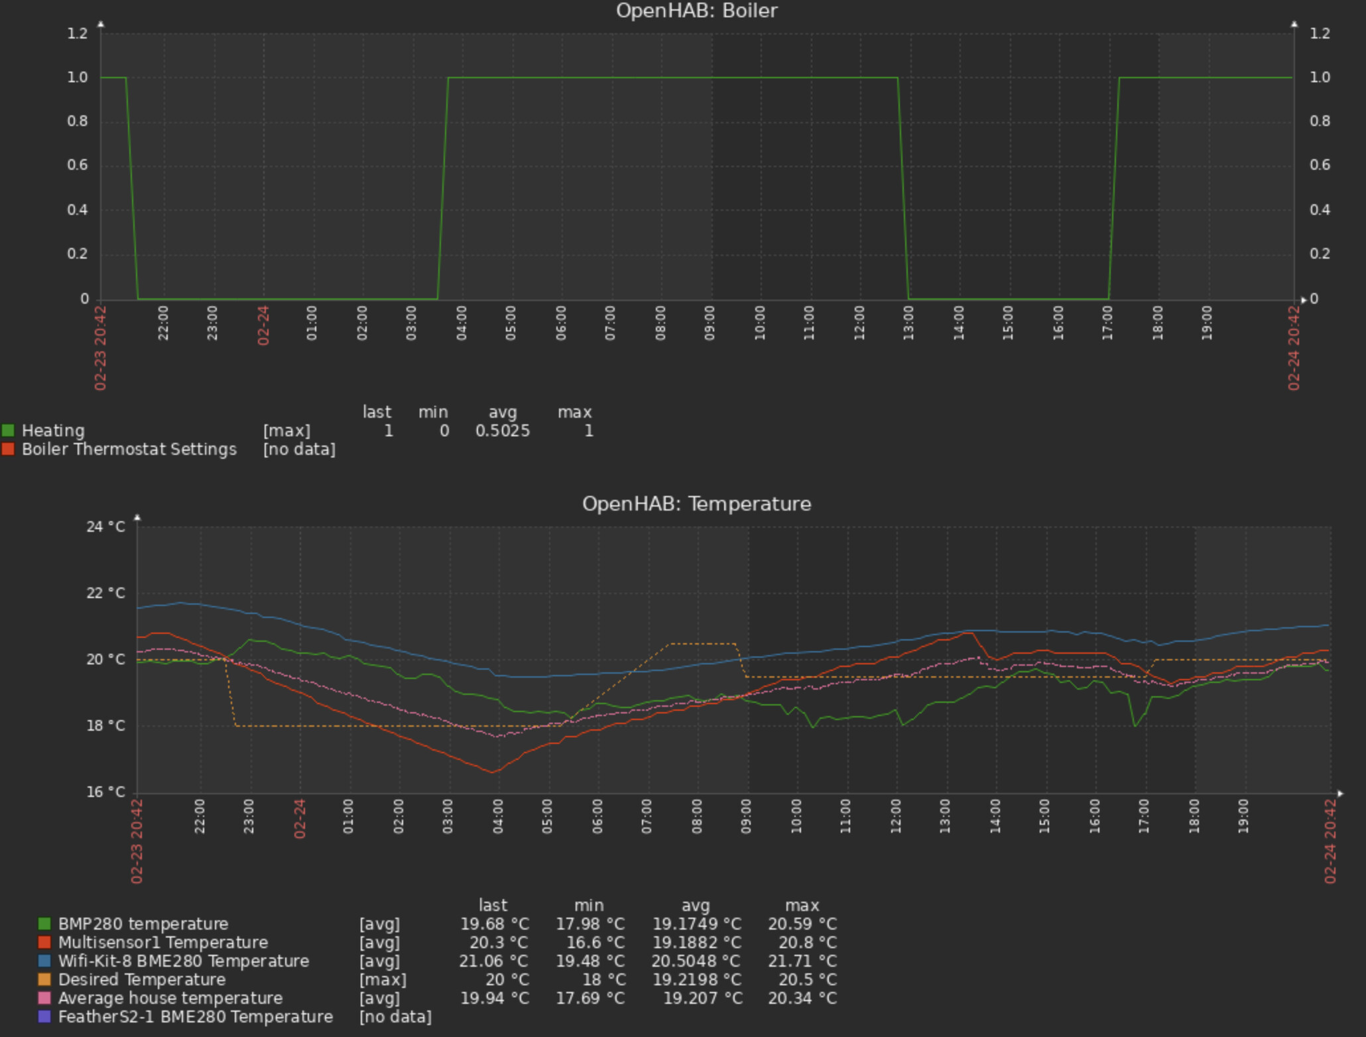This screenshot has width=1366, height=1037.
Task: Click the avg column header in Temperature legend
Action: point(696,905)
